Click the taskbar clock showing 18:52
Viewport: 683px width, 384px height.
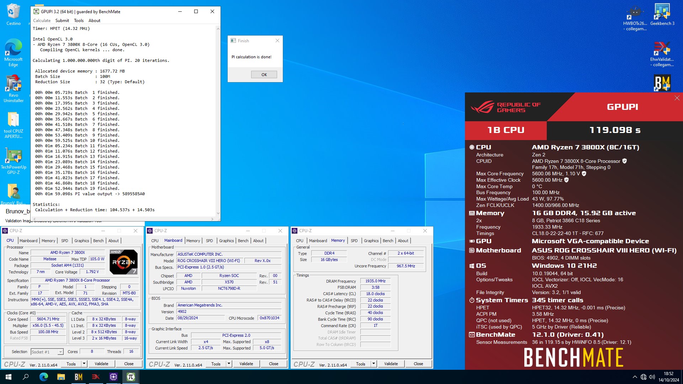coord(668,377)
